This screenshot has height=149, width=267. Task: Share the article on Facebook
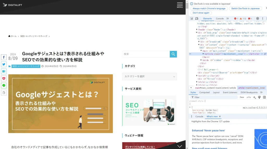[x=4, y=57]
